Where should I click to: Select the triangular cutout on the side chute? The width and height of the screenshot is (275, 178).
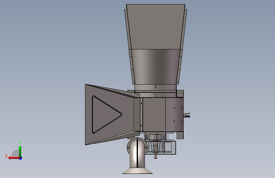[107, 115]
